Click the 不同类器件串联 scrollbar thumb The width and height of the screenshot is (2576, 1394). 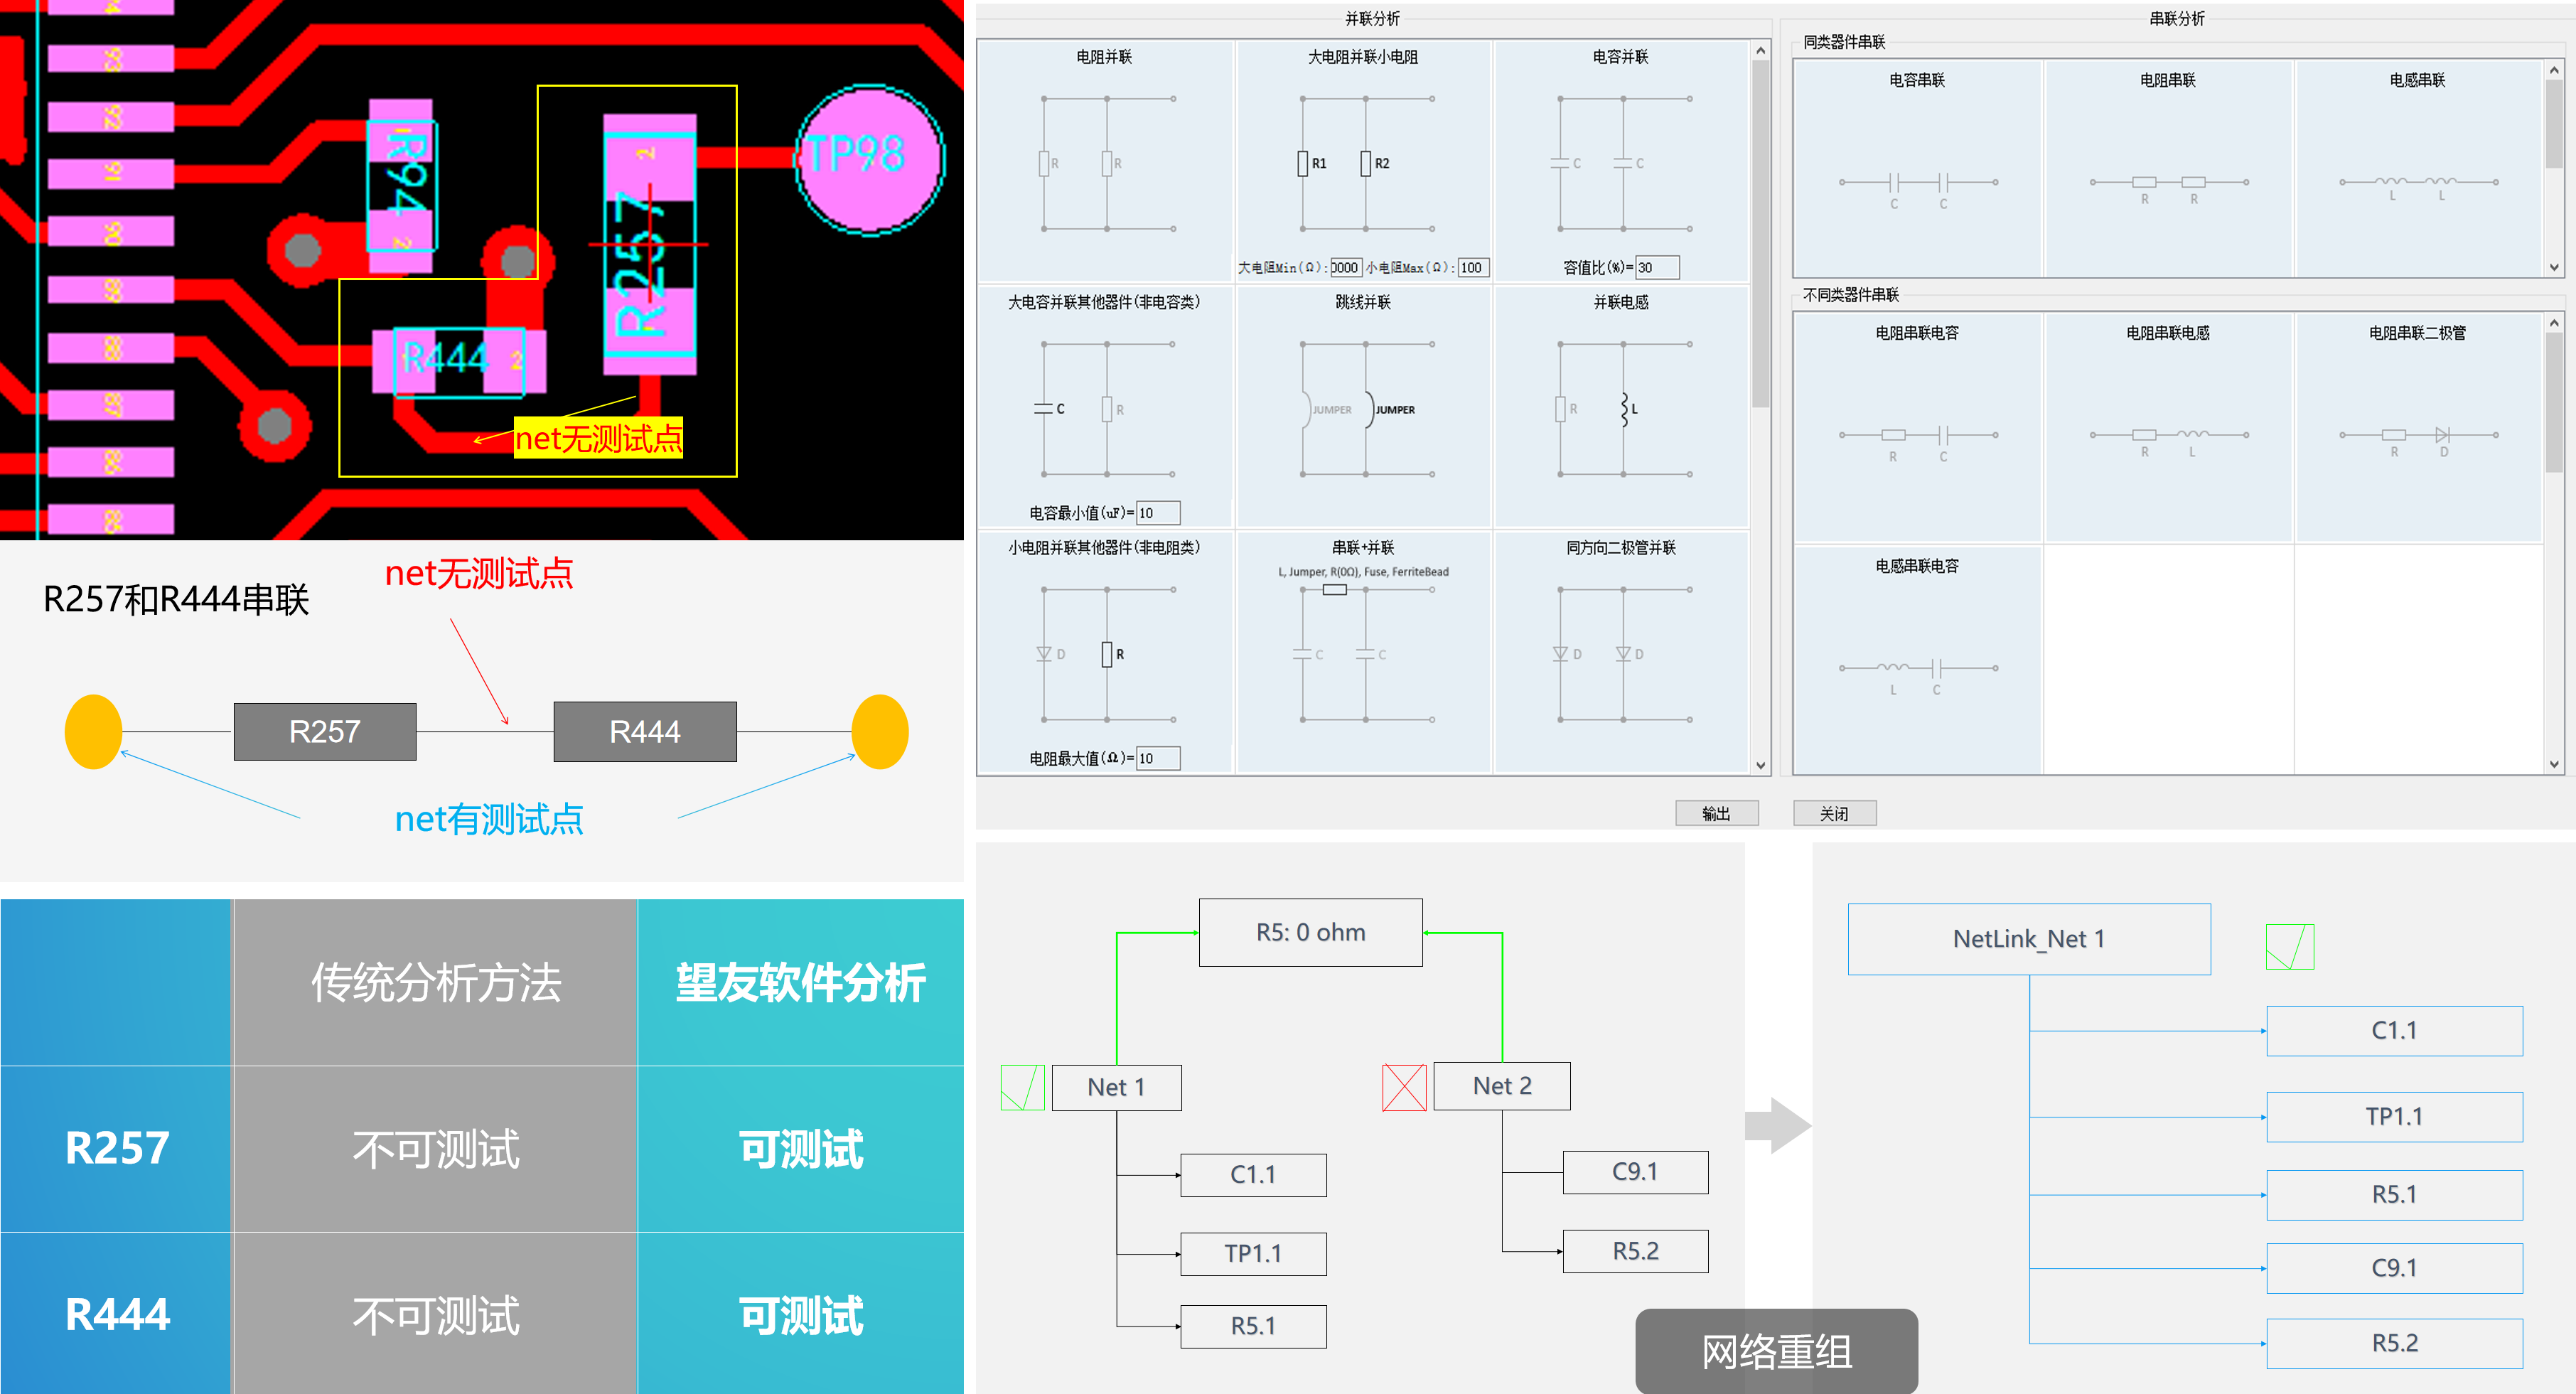click(x=2555, y=402)
